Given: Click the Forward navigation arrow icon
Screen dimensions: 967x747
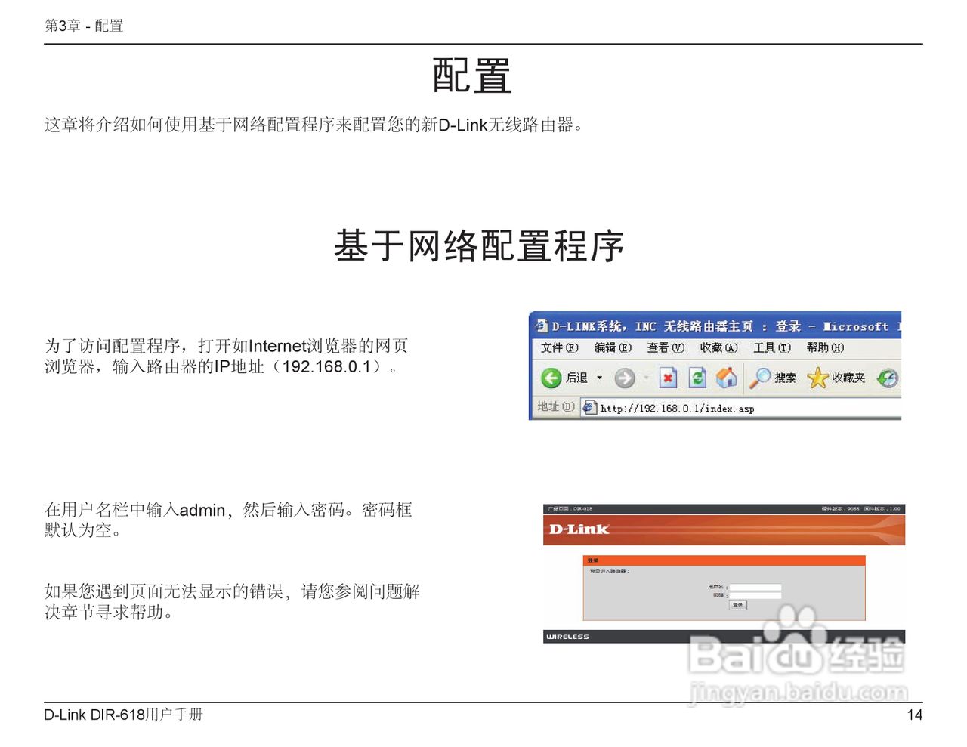Looking at the screenshot, I should click(x=625, y=377).
